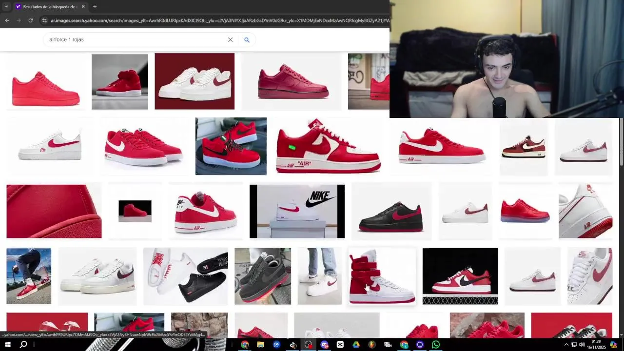Open red-white sneaker on black background

coord(460,276)
